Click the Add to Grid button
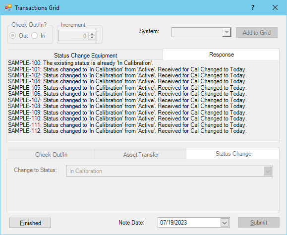This screenshot has width=287, height=235. 257,33
